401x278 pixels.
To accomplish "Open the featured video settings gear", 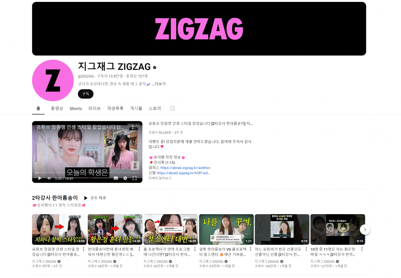I will pos(125,178).
